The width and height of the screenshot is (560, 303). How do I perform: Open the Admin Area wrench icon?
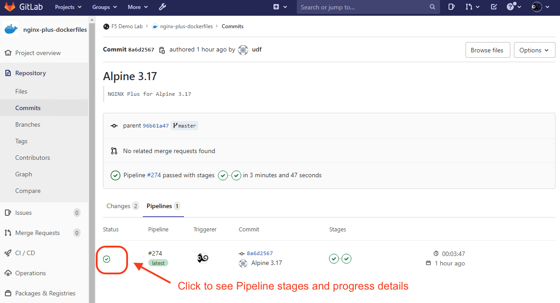[162, 7]
